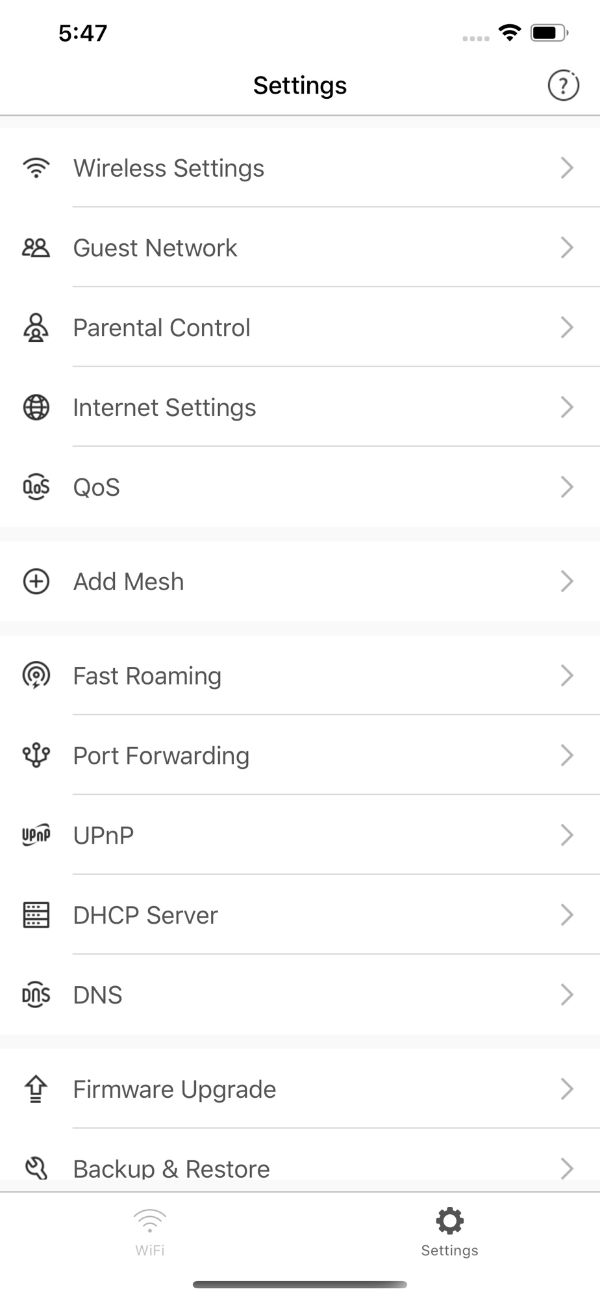Tap the UPnP icon
Viewport: 600px width, 1300px height.
36,835
